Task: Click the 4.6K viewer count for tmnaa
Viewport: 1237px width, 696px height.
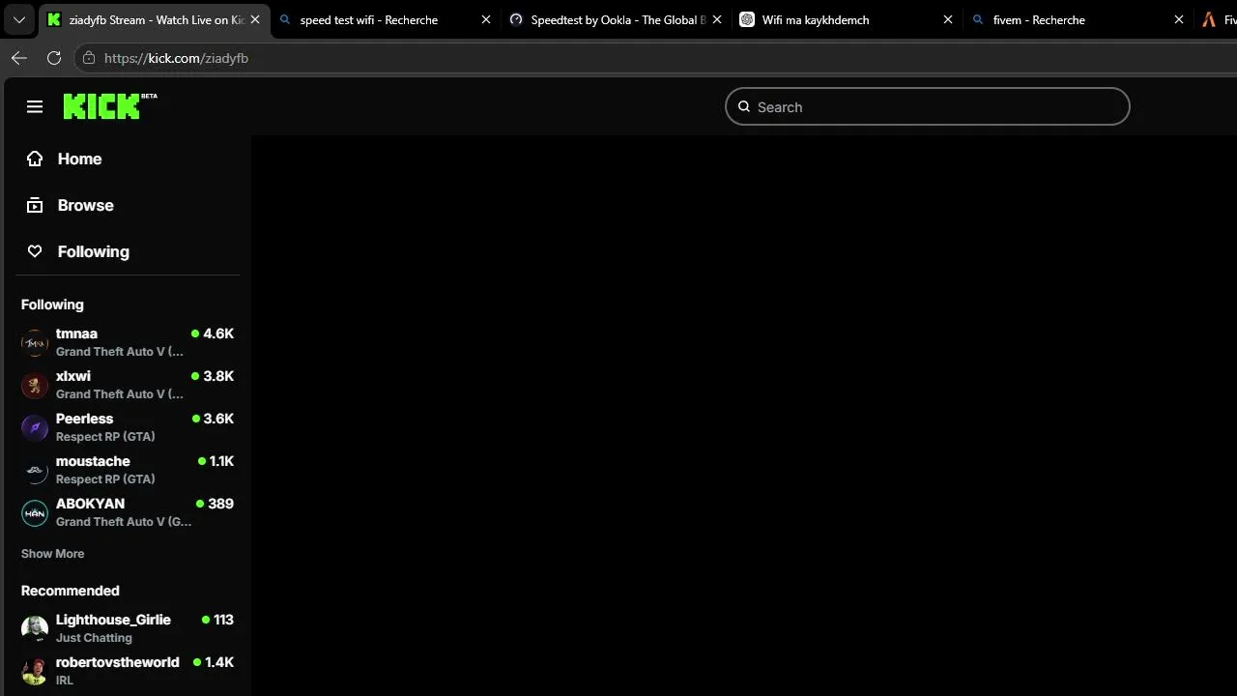Action: 218,333
